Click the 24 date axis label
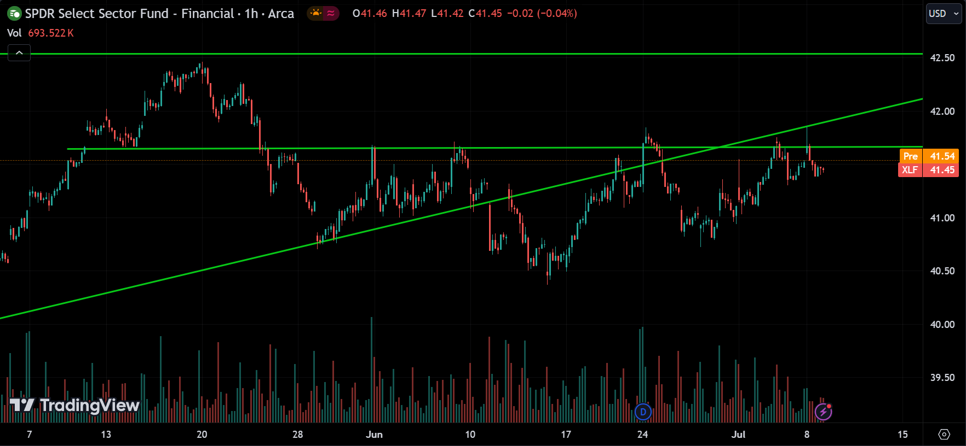Viewport: 966px width, 446px height. coord(642,435)
